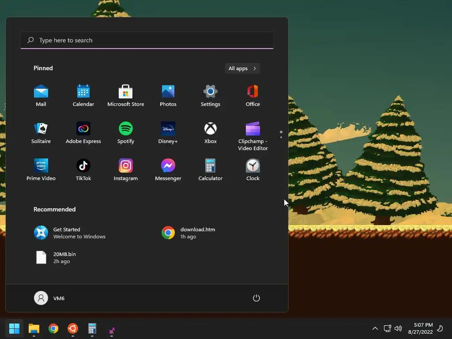Launch the Photos app
Screen dimensions: 452x339
click(x=168, y=96)
